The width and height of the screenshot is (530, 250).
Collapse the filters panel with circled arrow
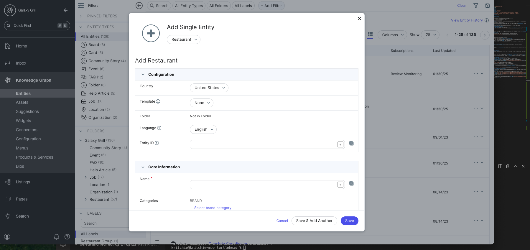click(139, 6)
